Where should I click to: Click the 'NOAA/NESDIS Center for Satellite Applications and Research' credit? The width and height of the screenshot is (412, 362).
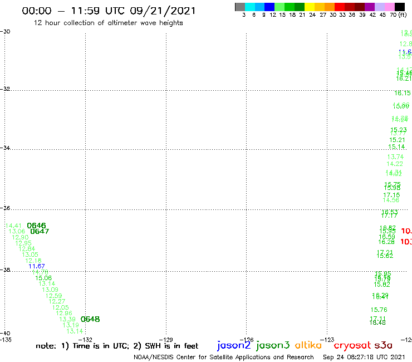224,357
